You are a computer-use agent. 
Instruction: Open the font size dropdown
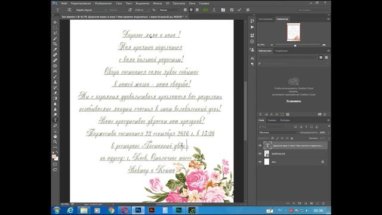click(x=141, y=10)
